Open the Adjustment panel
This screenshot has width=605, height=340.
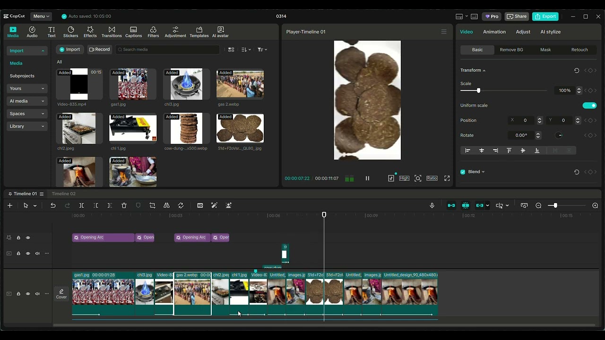pos(175,32)
